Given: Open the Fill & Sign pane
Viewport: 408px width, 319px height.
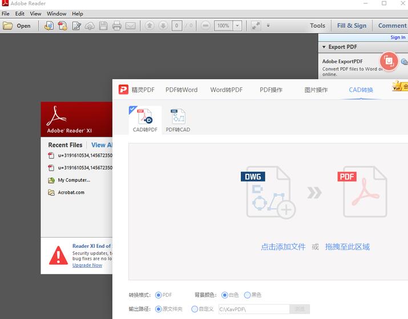Looking at the screenshot, I should 352,26.
